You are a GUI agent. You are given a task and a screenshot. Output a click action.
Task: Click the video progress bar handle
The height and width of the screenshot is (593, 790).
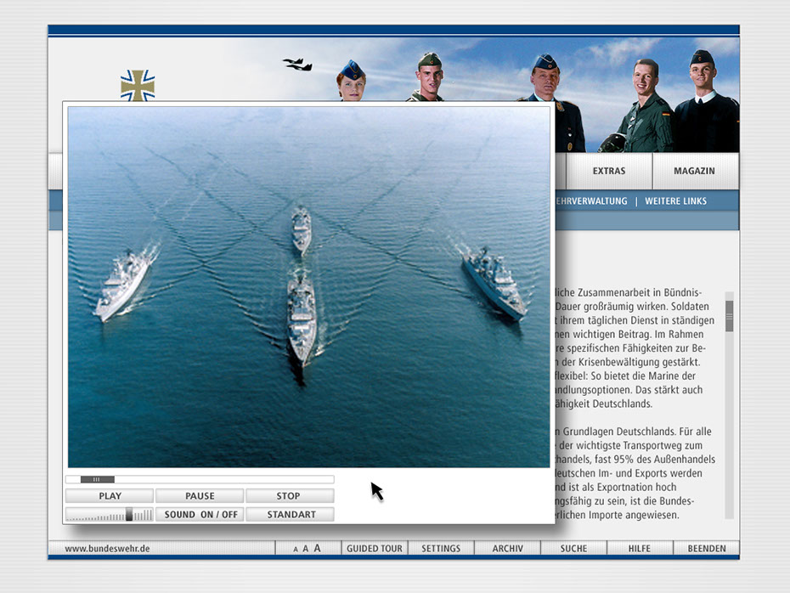tap(98, 480)
